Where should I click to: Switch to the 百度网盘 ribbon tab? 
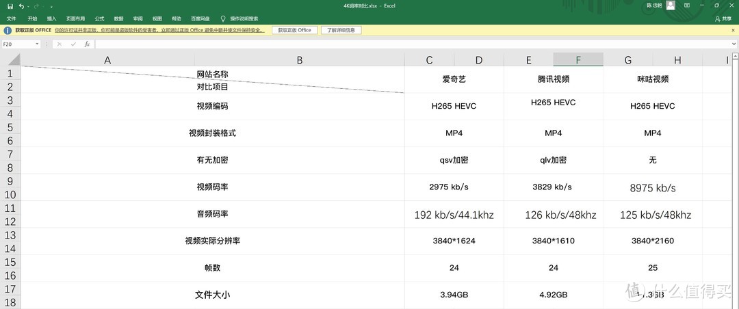pos(200,19)
